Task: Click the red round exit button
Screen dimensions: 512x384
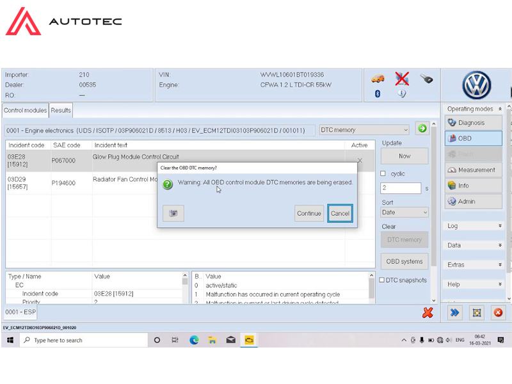Action: (x=498, y=313)
